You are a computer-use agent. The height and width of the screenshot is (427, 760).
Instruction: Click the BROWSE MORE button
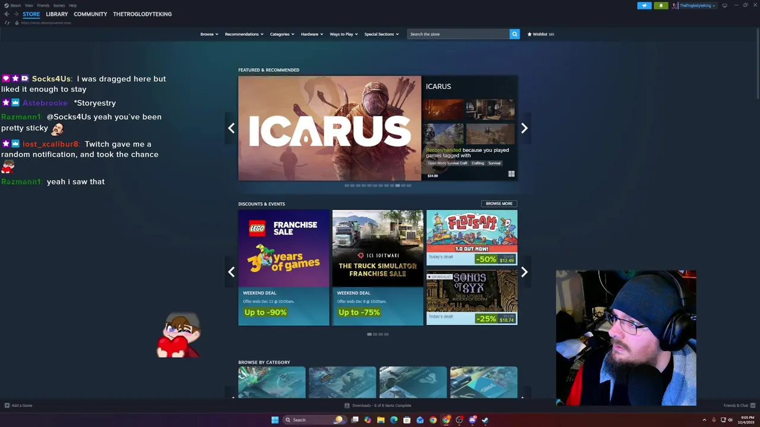(x=499, y=203)
